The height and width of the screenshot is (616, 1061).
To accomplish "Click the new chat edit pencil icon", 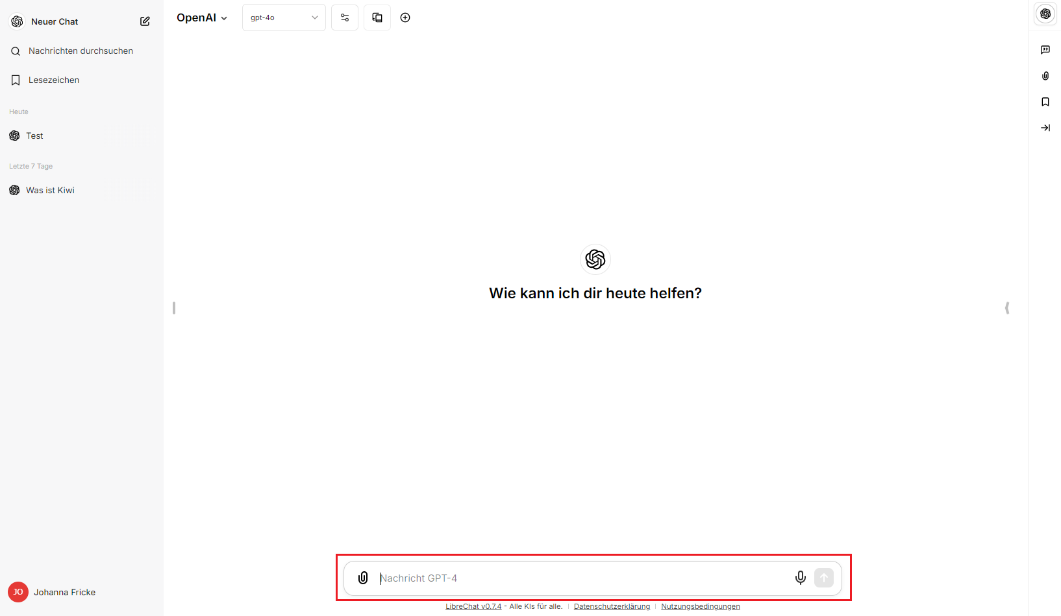I will pos(145,21).
